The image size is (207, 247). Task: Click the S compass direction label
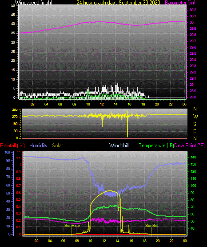click(195, 124)
